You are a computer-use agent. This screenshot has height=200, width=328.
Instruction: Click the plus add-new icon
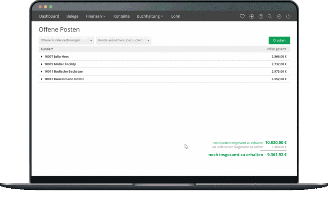click(251, 16)
